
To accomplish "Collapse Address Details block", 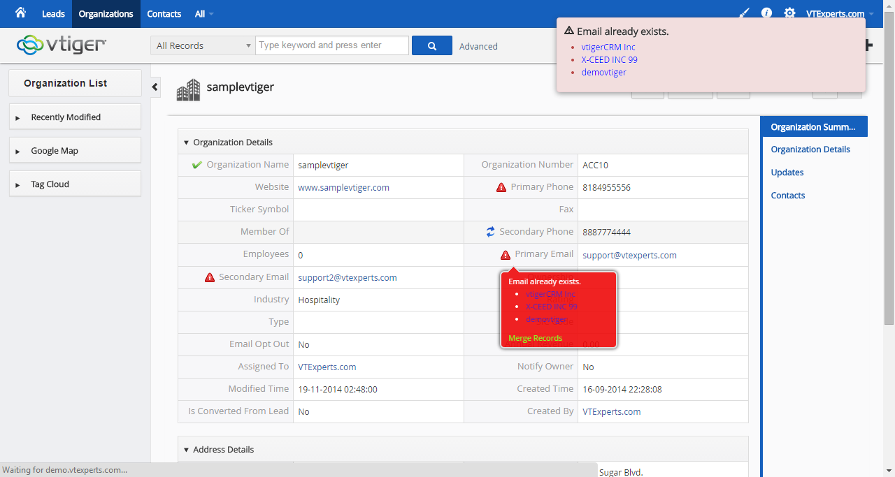I will (186, 450).
